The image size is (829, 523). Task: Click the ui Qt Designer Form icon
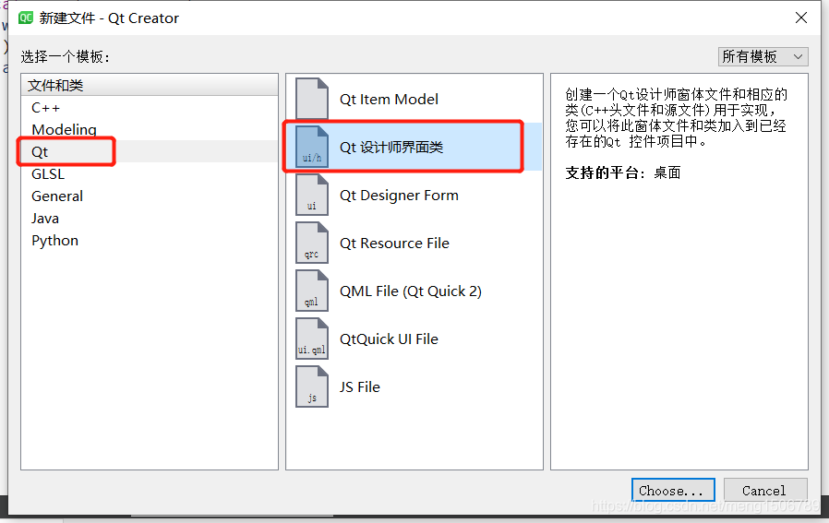click(312, 195)
